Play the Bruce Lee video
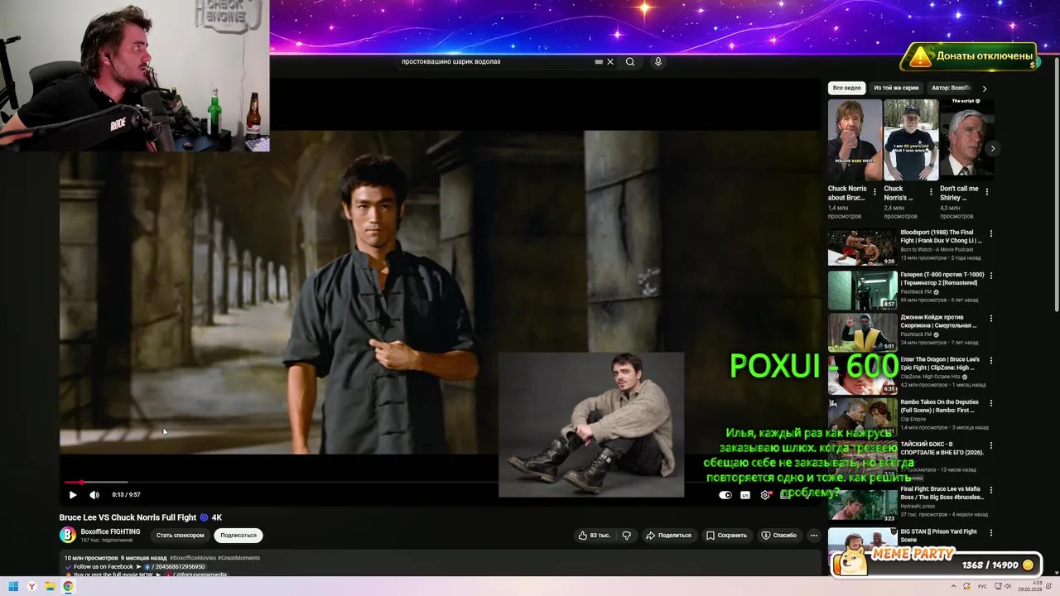The height and width of the screenshot is (596, 1060). (x=73, y=495)
